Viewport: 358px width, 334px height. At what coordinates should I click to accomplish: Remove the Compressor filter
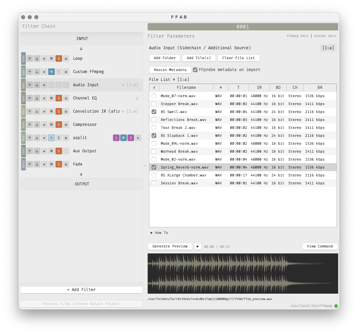tap(44, 125)
